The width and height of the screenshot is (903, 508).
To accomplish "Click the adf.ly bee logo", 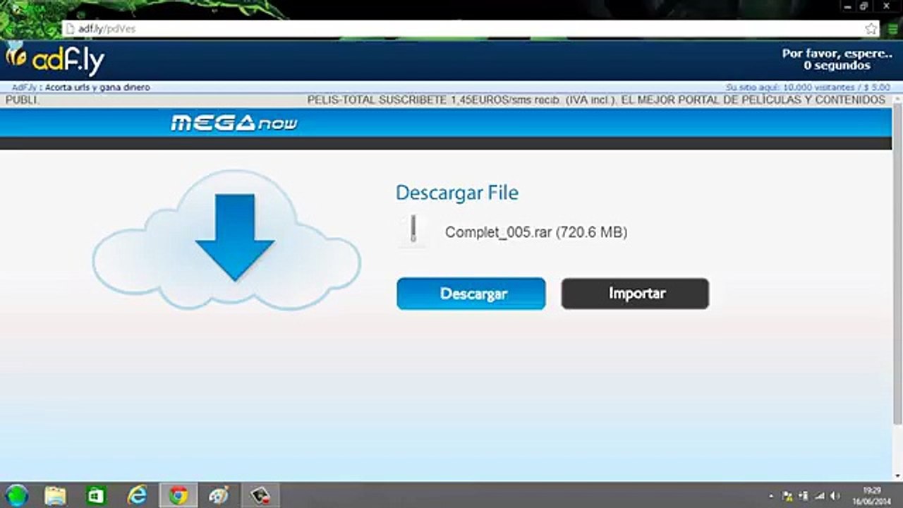I will 55,60.
